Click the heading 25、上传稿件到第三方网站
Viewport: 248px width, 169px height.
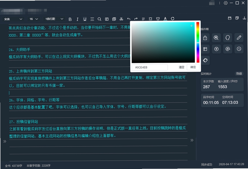tap(30, 71)
